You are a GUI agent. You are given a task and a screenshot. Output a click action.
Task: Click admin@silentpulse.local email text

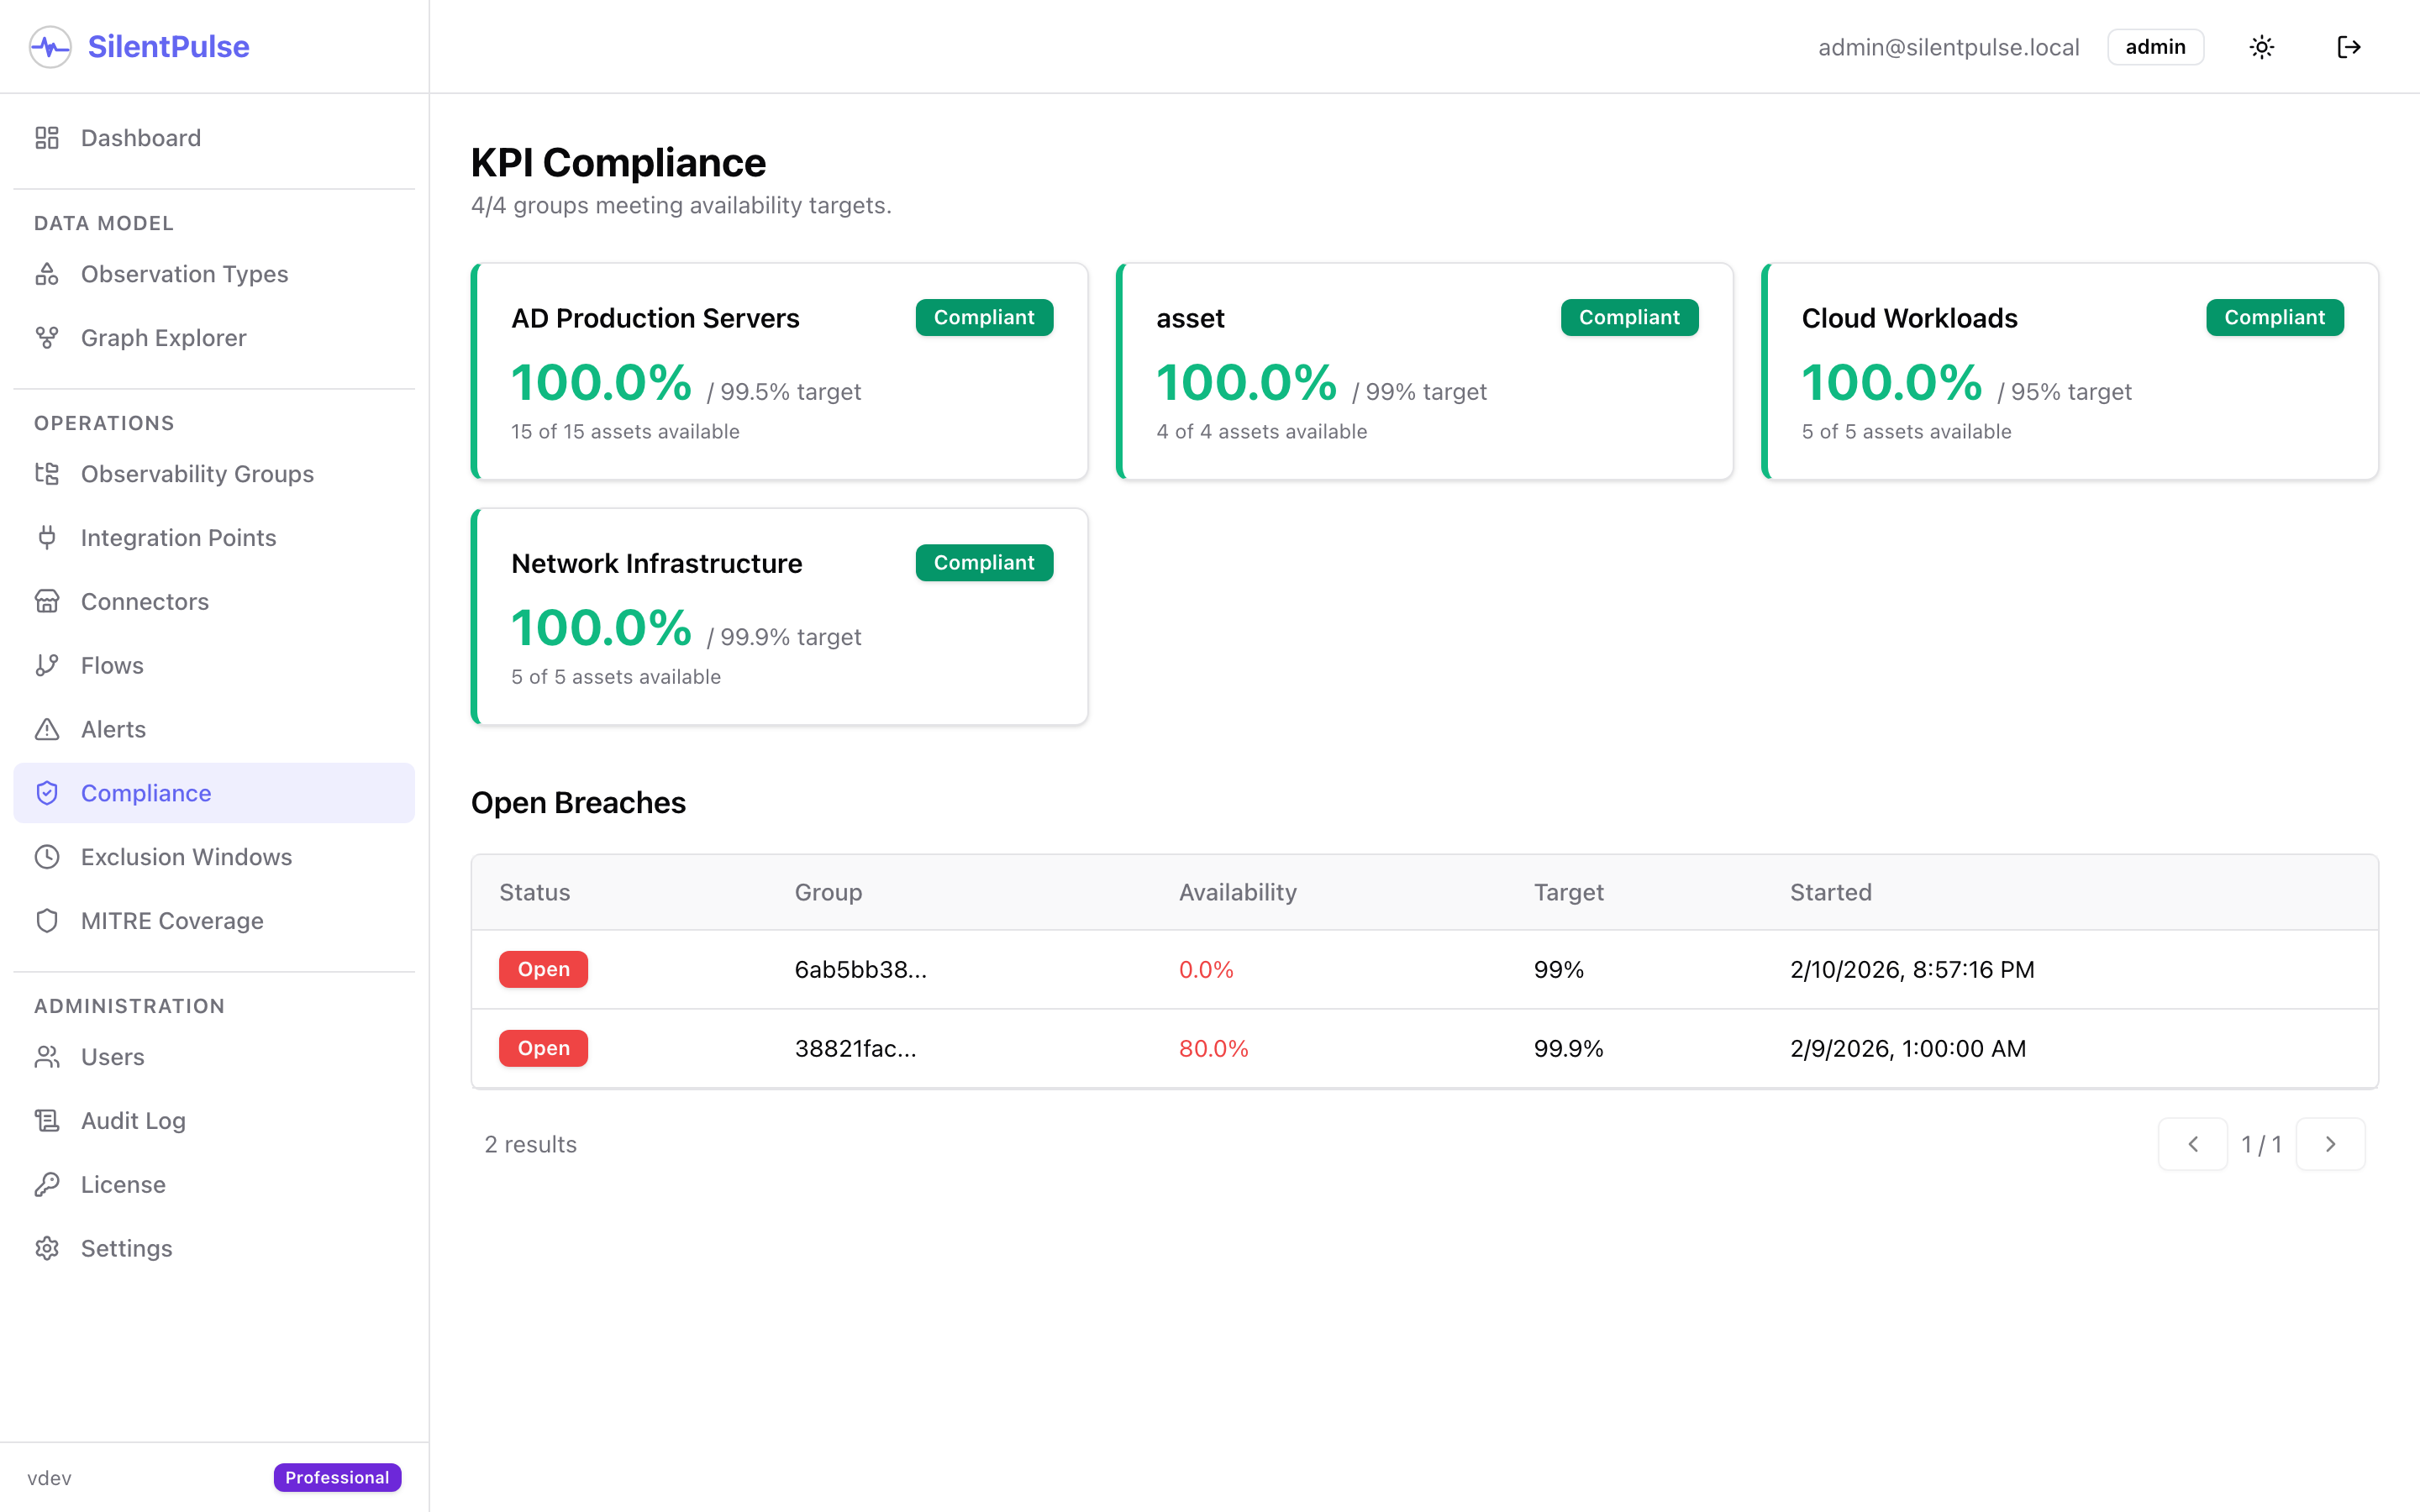(x=1948, y=47)
